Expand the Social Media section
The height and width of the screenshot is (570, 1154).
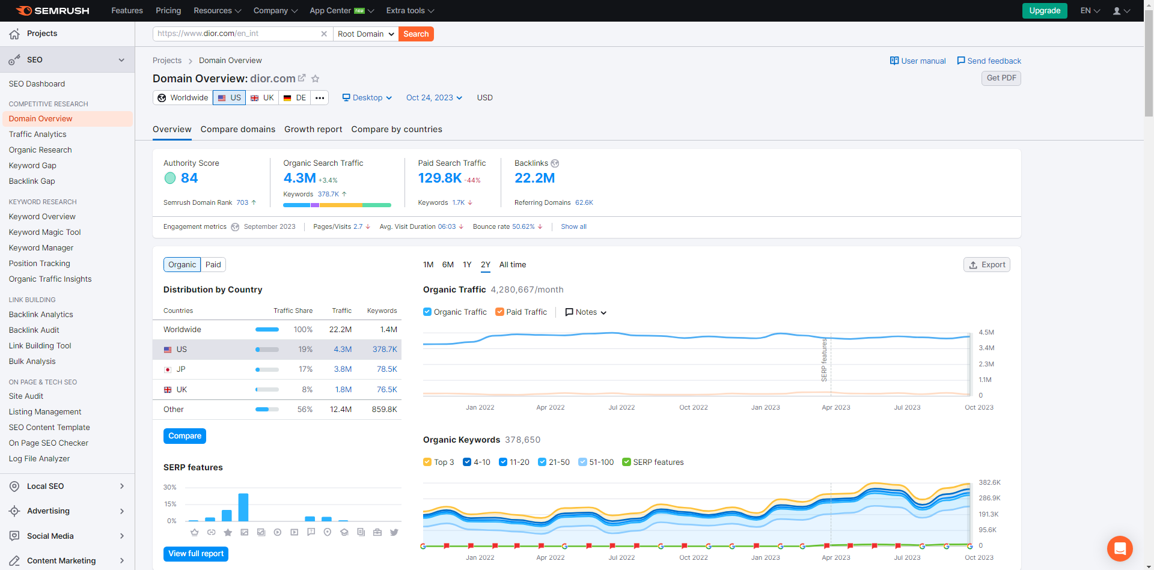[122, 536]
